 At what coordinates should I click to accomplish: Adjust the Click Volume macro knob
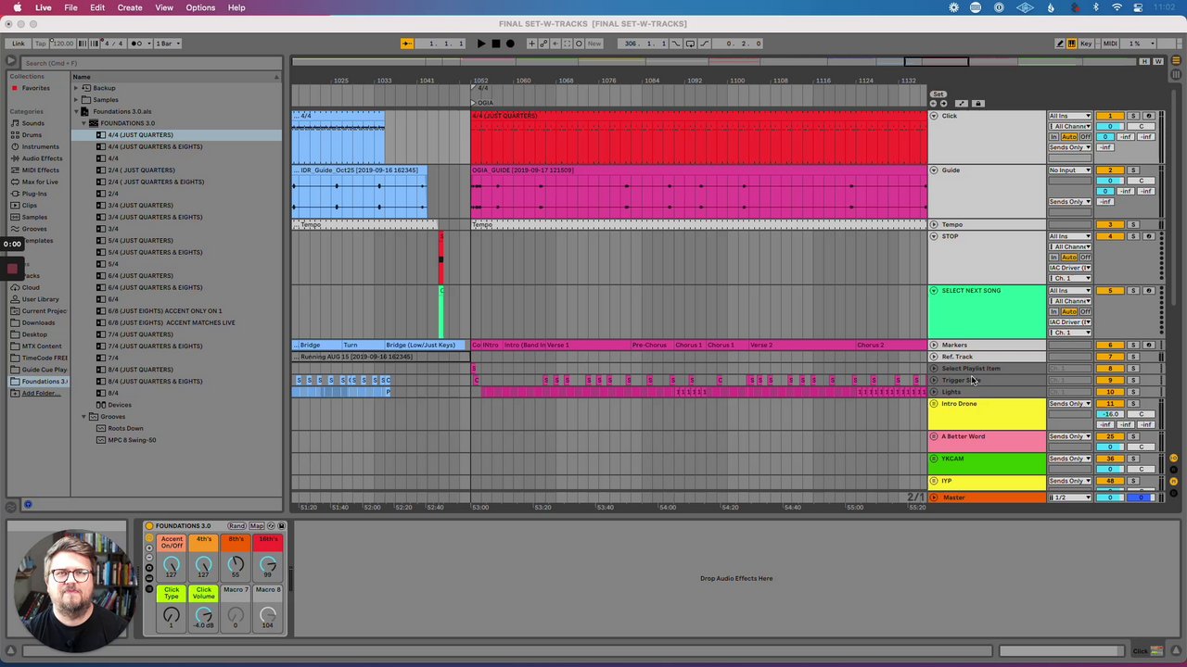203,616
